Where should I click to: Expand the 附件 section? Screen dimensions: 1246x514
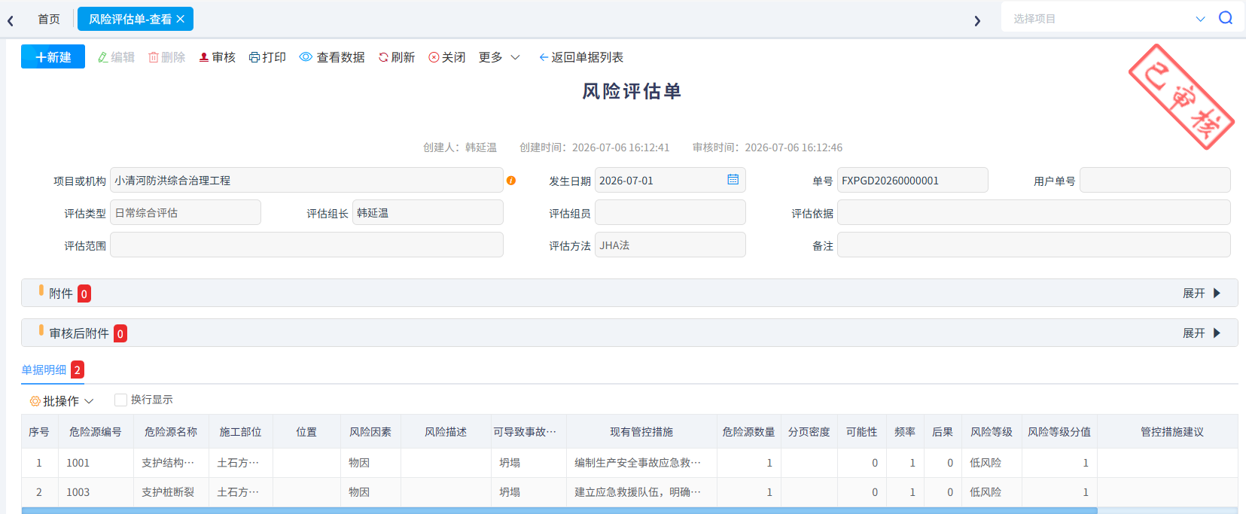tap(1202, 293)
